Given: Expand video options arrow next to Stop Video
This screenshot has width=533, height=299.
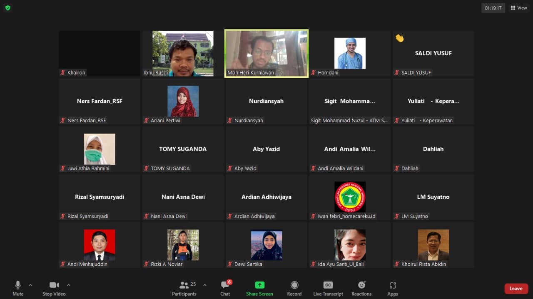Looking at the screenshot, I should (69, 285).
